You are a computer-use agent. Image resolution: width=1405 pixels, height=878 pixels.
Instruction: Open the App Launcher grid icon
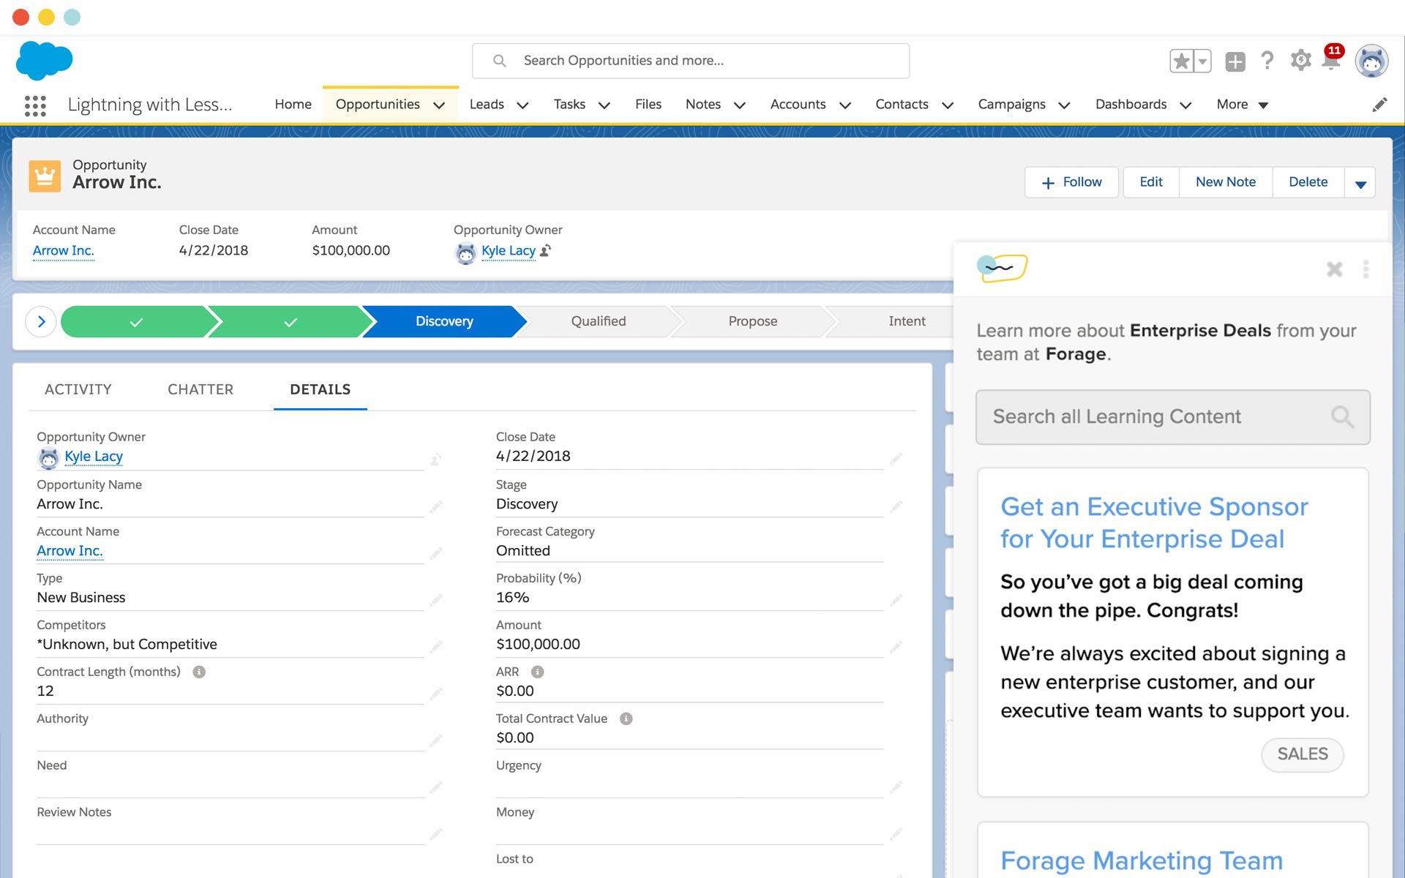tap(35, 105)
